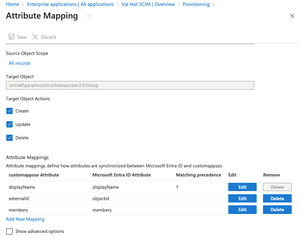Open Enterprise applications breadcrumb link

(70, 4)
